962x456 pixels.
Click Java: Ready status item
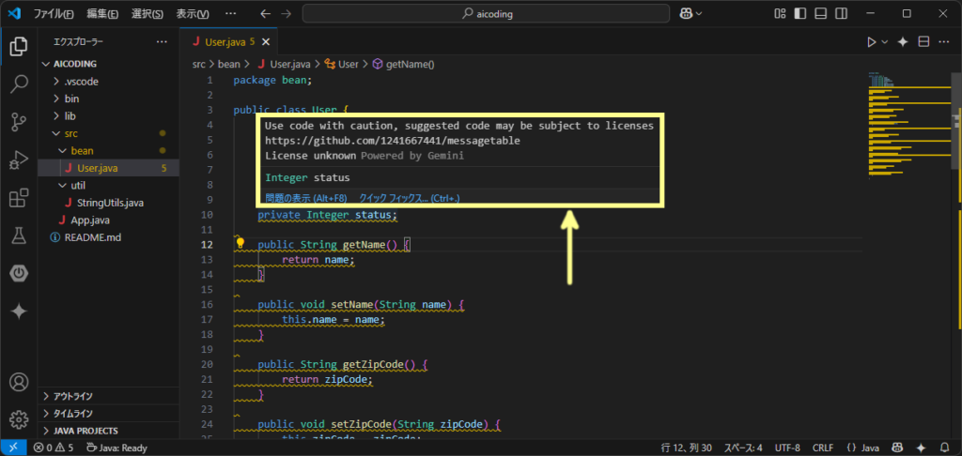tap(117, 448)
